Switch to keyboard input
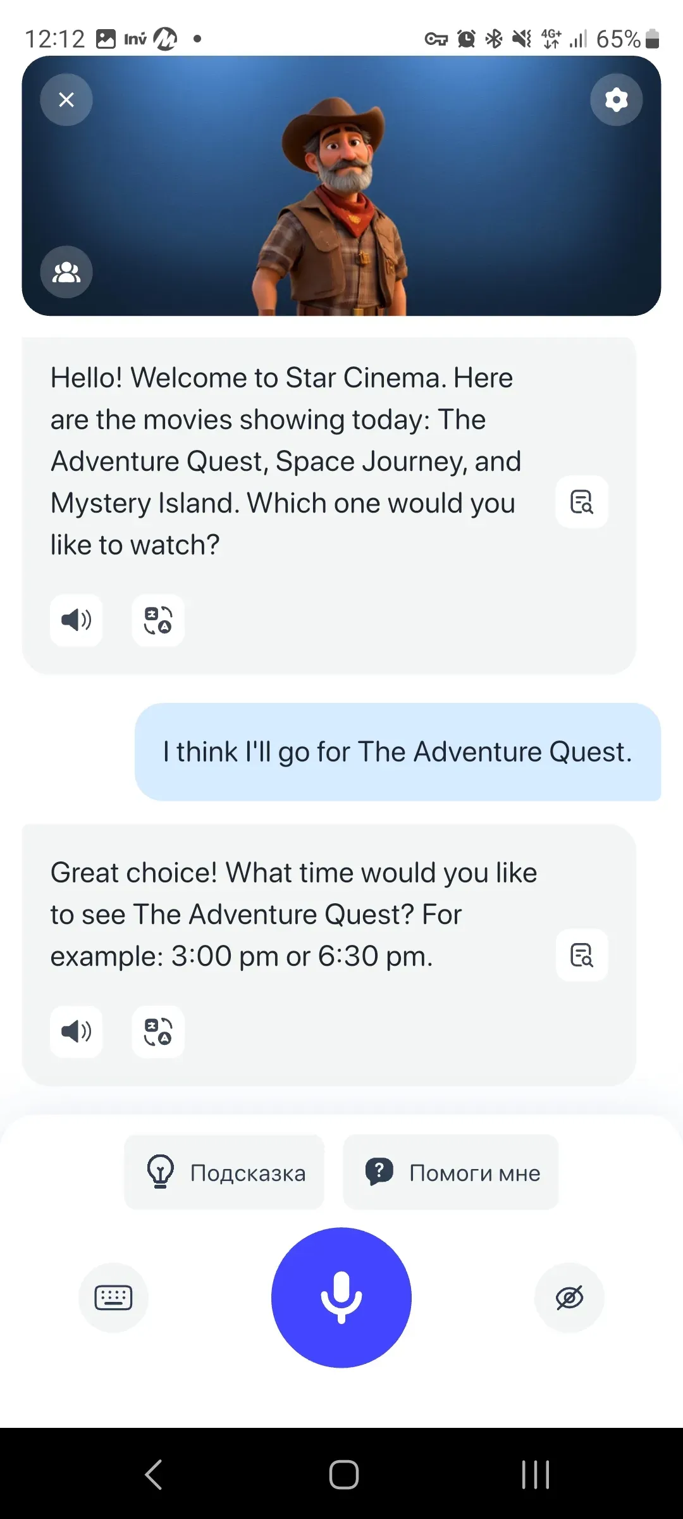 coord(113,1297)
